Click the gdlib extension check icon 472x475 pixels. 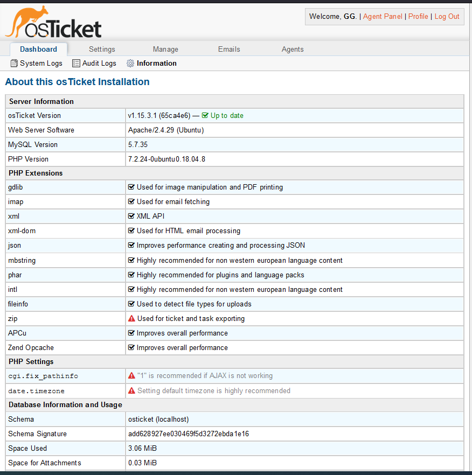pos(131,187)
